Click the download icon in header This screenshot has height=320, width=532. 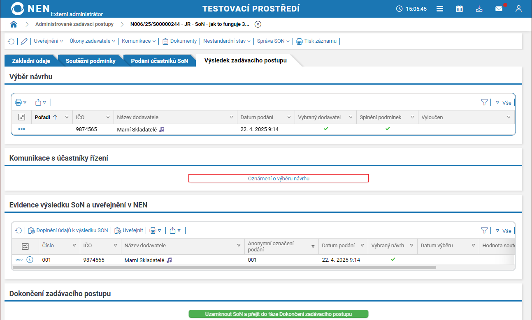pos(479,9)
